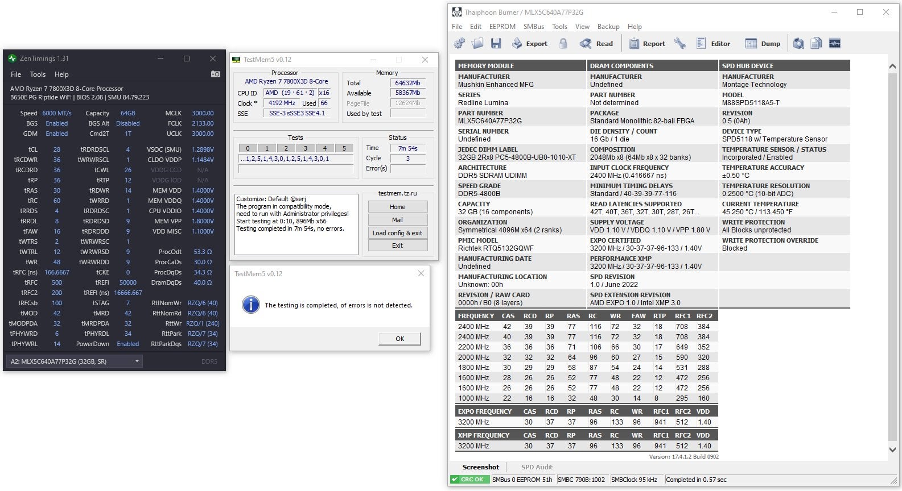Open the Help menu in Thaiphoon Burner

point(635,27)
